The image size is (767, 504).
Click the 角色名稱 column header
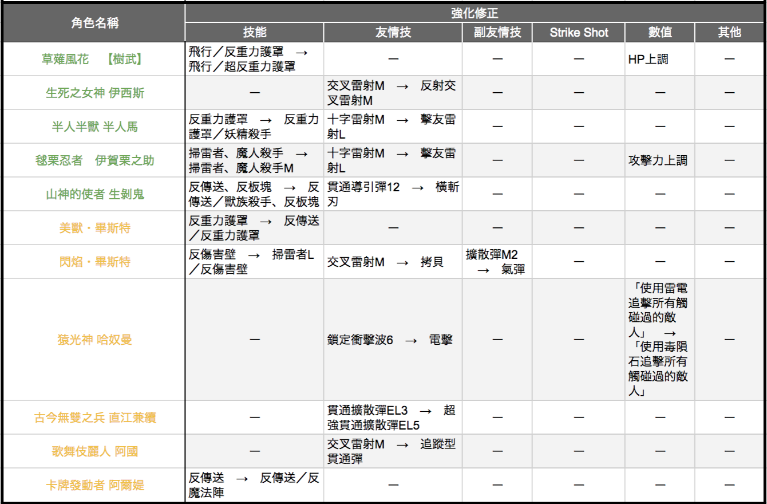click(94, 23)
